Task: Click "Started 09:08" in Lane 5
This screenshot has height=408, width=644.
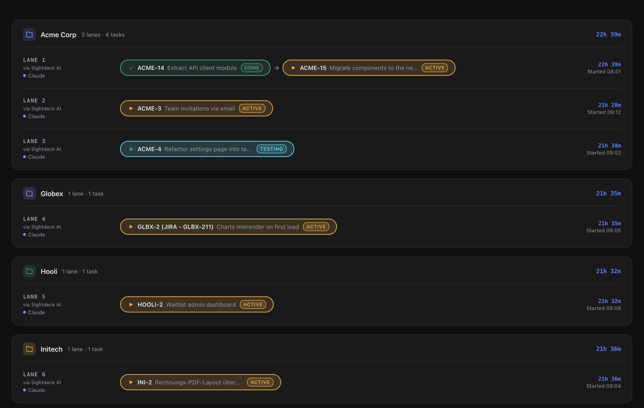Action: pyautogui.click(x=604, y=309)
